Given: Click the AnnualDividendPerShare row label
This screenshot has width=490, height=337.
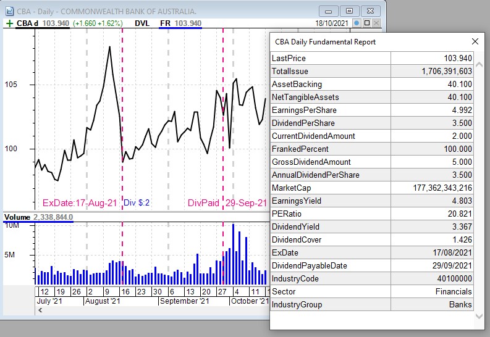Looking at the screenshot, I should tap(316, 175).
